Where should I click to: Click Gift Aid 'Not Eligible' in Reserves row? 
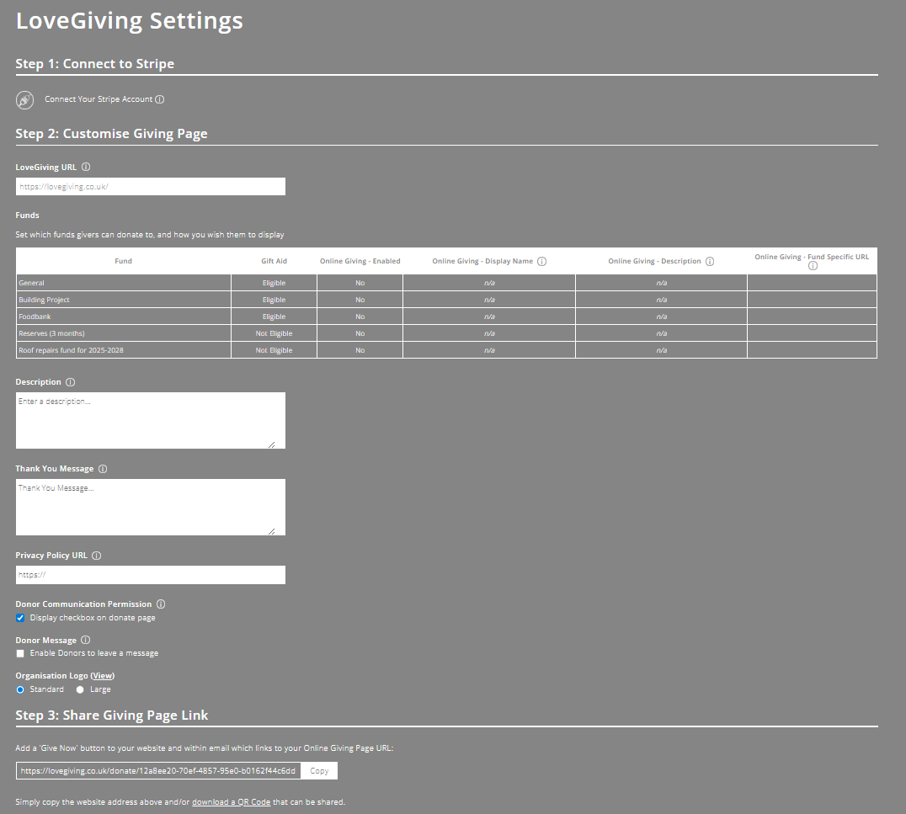tap(274, 333)
